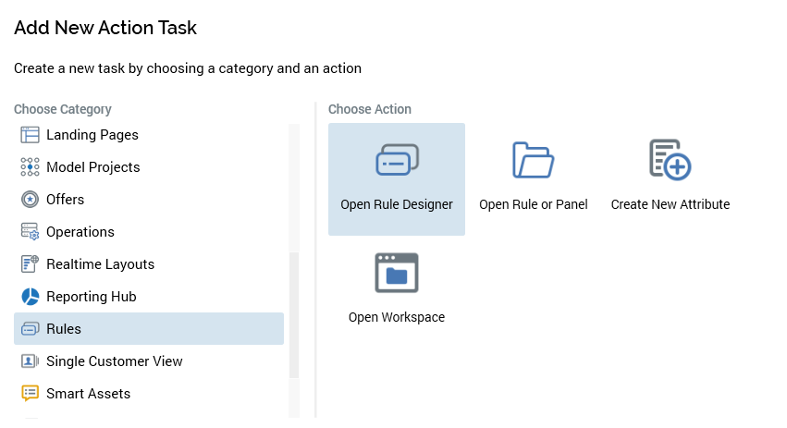Click the Model Projects dotted grid icon
The image size is (787, 428).
click(x=30, y=167)
